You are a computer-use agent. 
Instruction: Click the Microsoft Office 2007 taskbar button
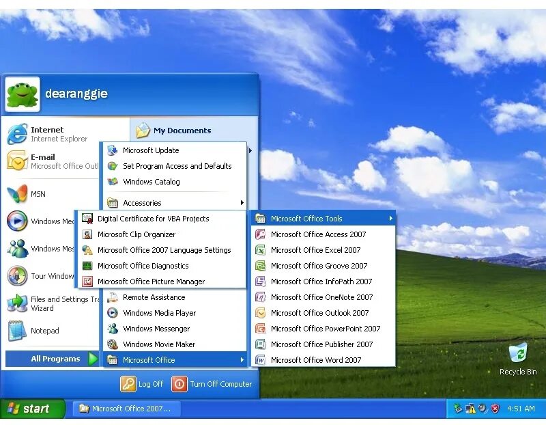pos(127,409)
